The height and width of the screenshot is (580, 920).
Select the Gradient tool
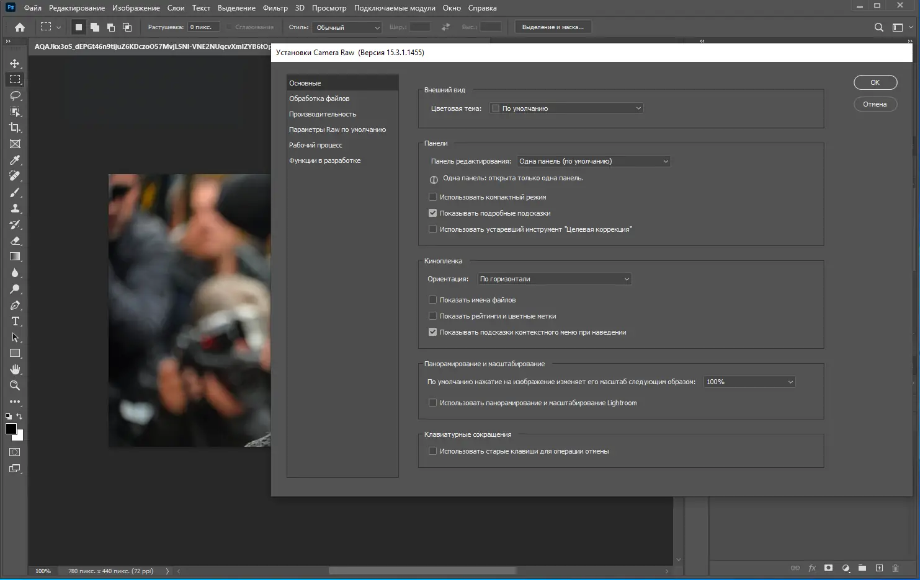15,257
